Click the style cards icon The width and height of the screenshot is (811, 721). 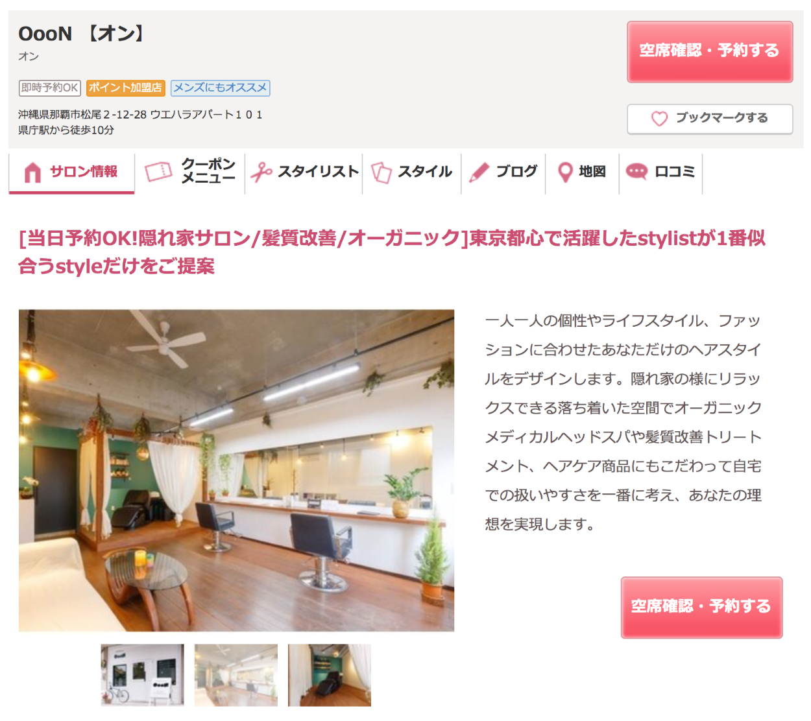tap(381, 172)
